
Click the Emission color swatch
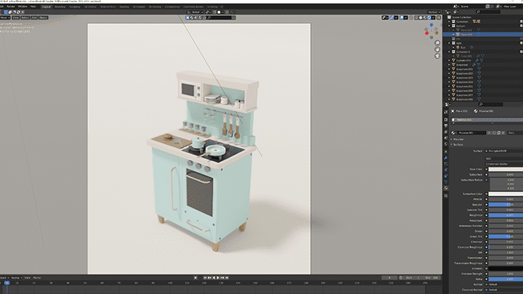coord(506,269)
